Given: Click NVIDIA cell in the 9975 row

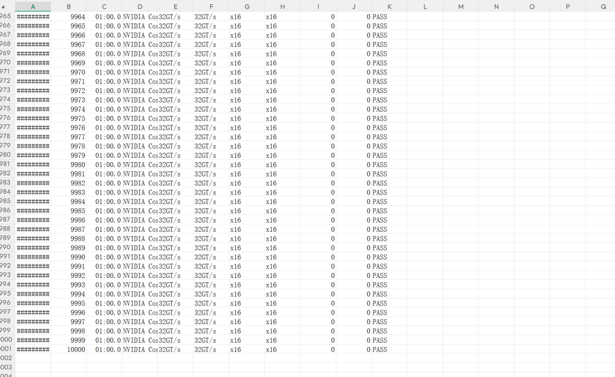Looking at the screenshot, I should click(x=140, y=118).
